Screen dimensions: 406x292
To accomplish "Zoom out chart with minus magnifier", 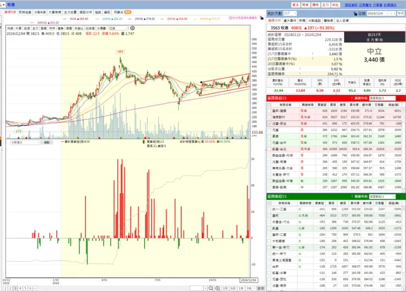I will (x=211, y=288).
